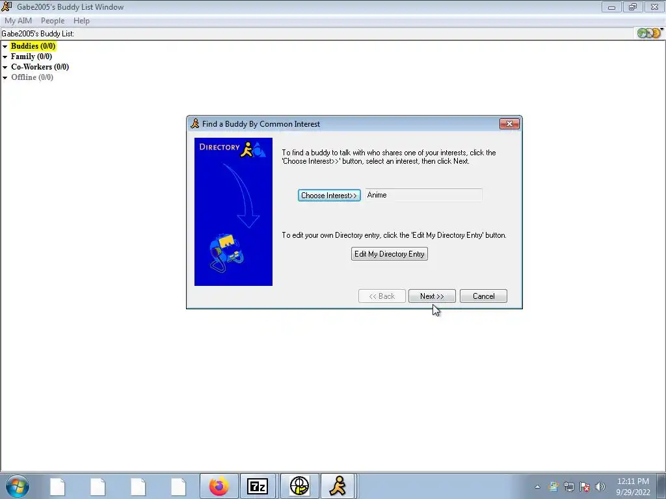Click Edit My Directory Entry button
The height and width of the screenshot is (499, 666).
coord(390,254)
